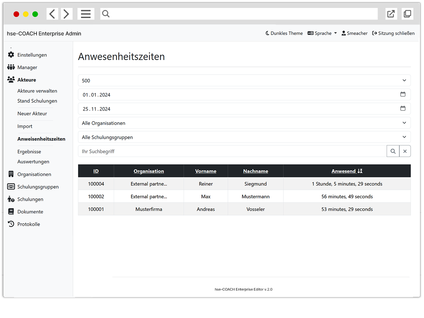Clear the search with the X button
This screenshot has width=424, height=318.
(405, 151)
